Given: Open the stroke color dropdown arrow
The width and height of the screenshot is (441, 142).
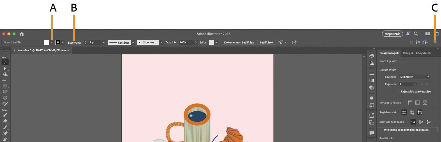Looking at the screenshot, I should [x=63, y=42].
